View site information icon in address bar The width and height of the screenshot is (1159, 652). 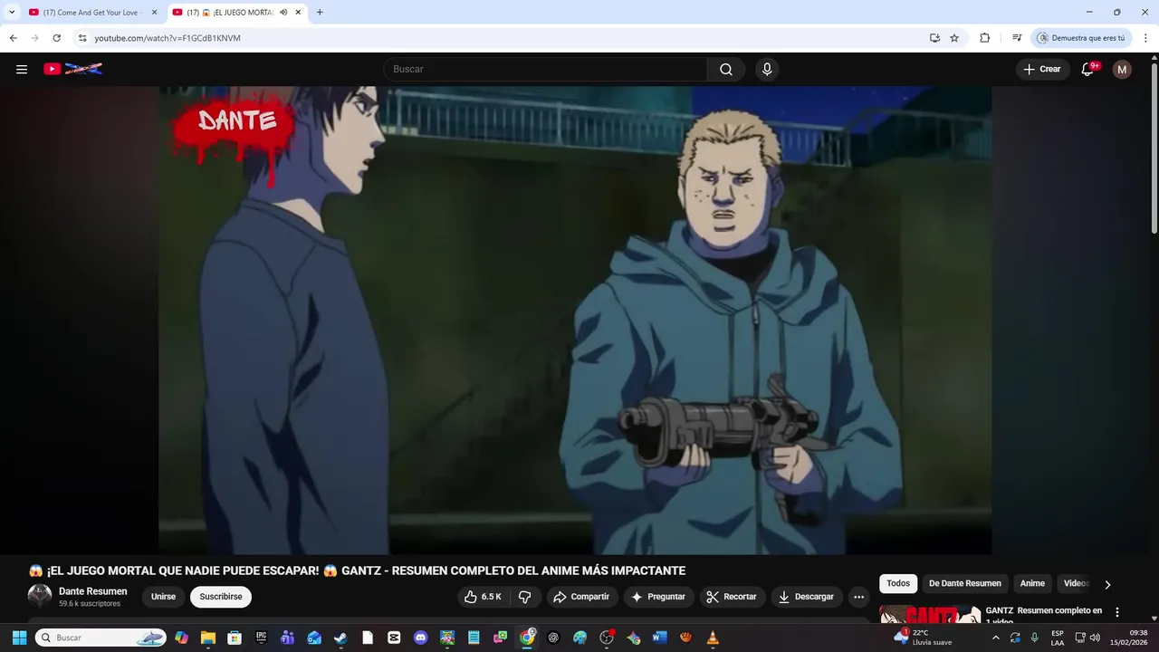pos(81,38)
